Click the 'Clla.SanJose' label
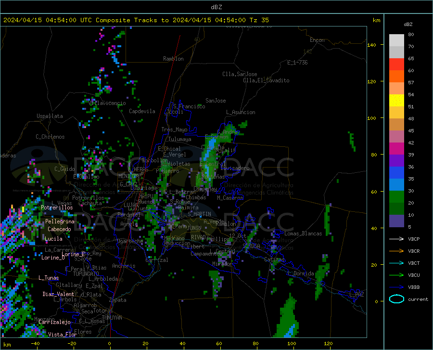 240,74
